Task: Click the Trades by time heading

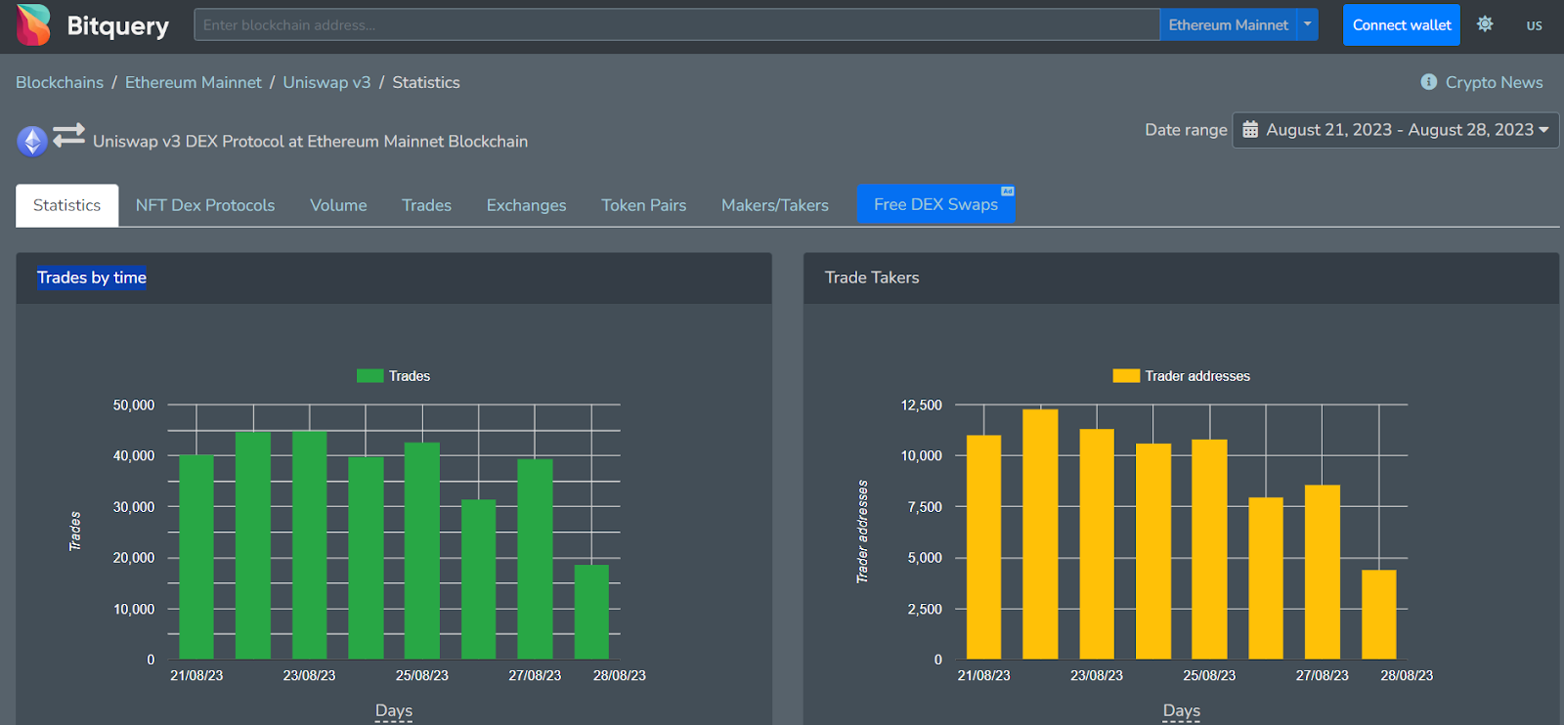Action: [92, 277]
